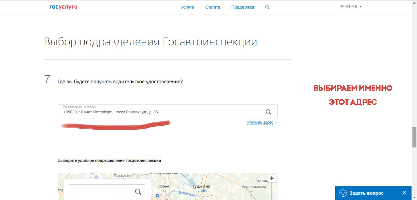This screenshot has width=417, height=200.
Task: Click the headset icon in chat widget
Action: click(x=343, y=193)
